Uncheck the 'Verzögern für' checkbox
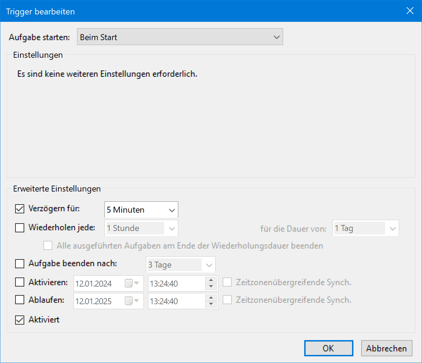Screen dimensions: 422x363 point(20,209)
